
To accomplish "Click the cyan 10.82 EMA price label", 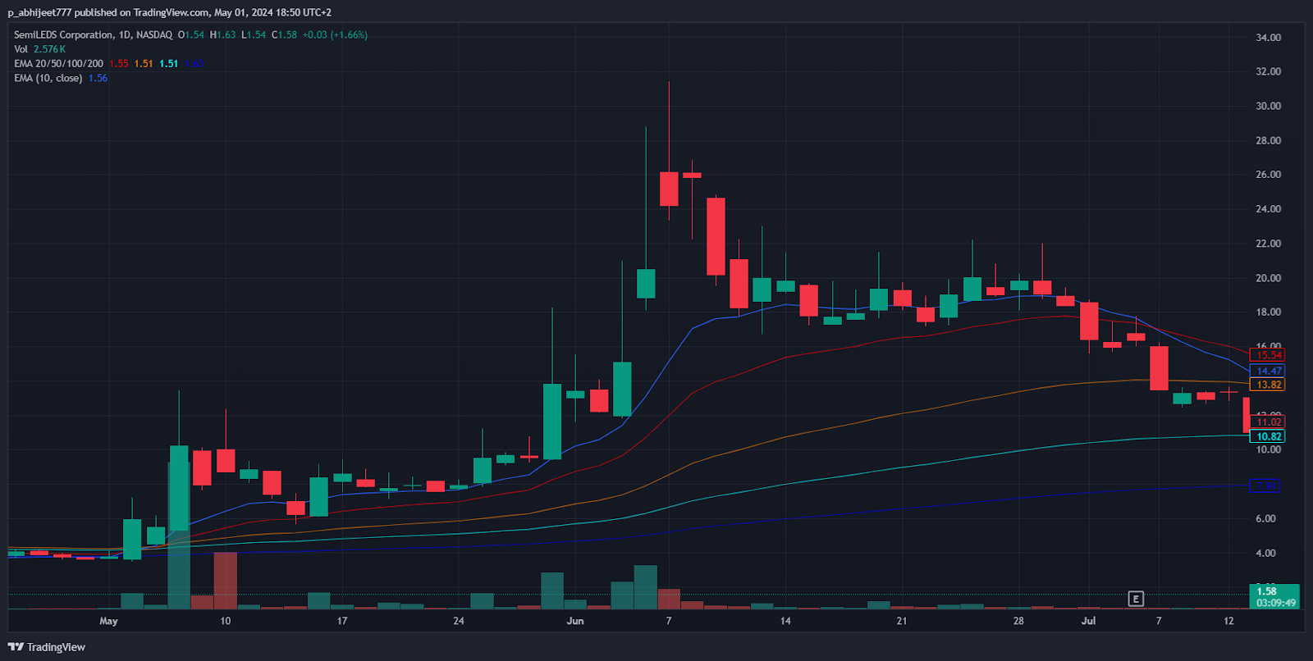I will tap(1268, 436).
